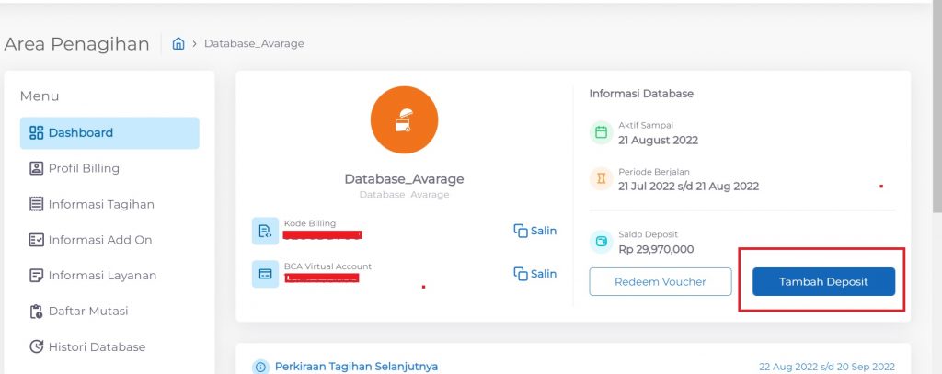Click the Kode Billing document icon
942x374 pixels.
(x=265, y=231)
